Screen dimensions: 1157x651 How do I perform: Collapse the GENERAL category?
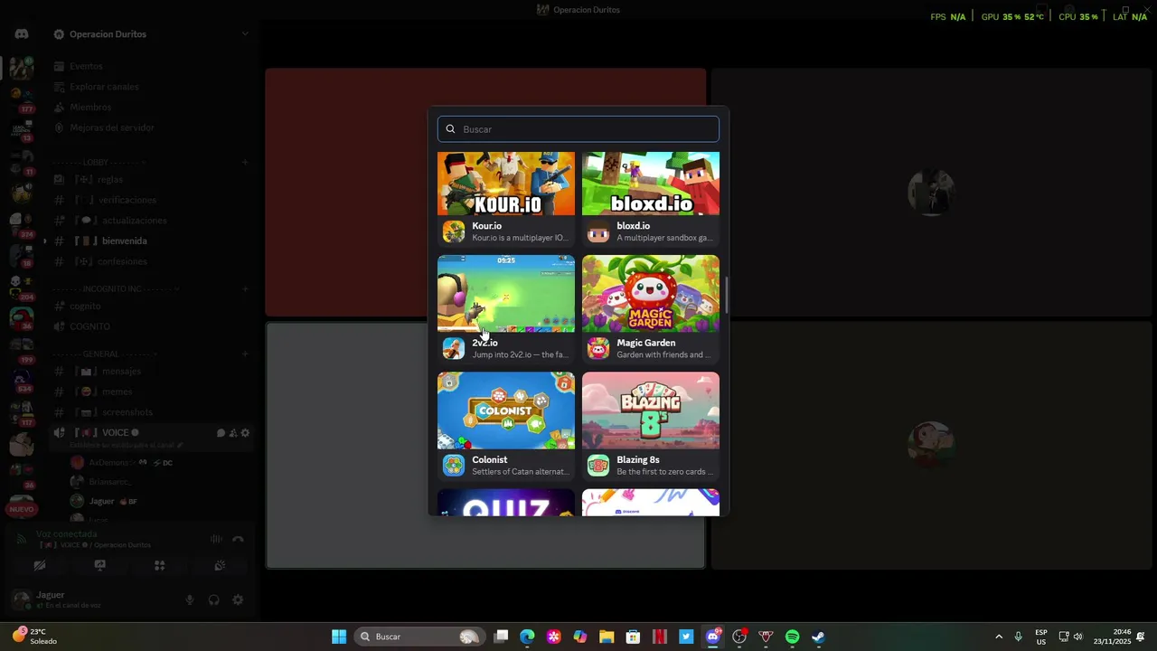(106, 354)
